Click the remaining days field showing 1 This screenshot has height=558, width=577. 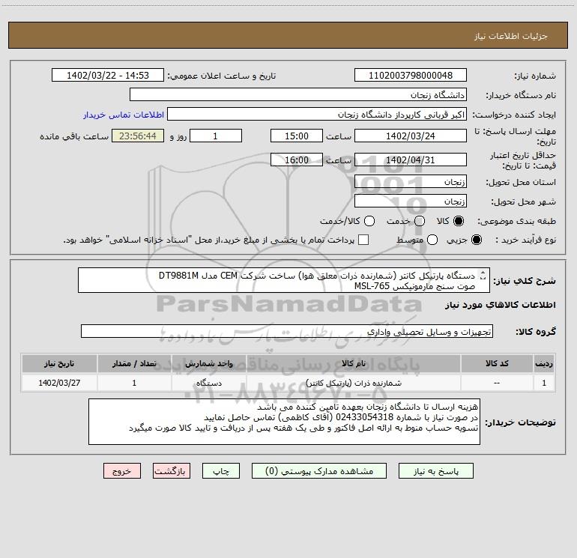point(216,136)
